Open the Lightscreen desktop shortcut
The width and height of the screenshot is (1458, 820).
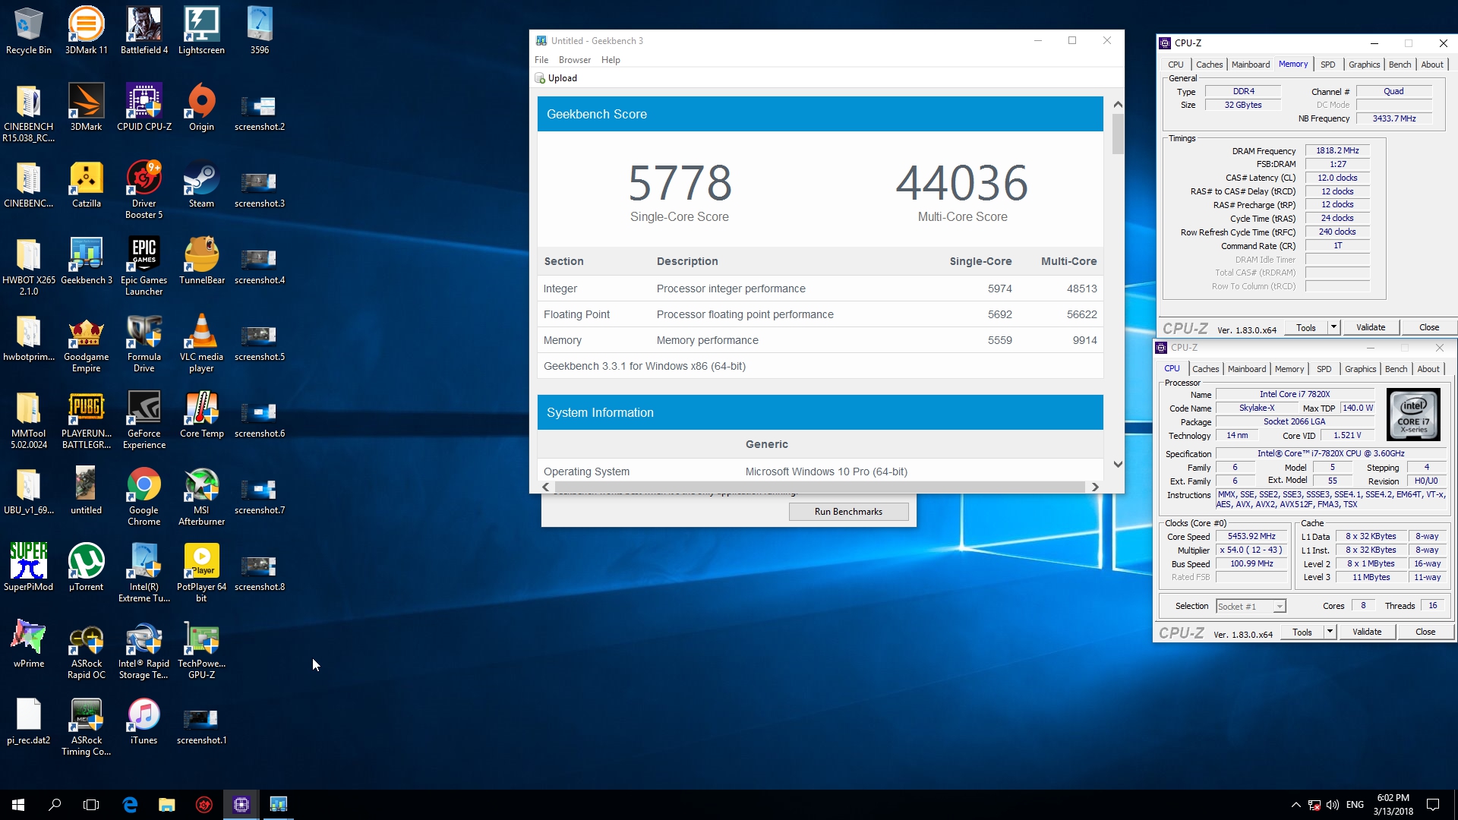(x=201, y=30)
